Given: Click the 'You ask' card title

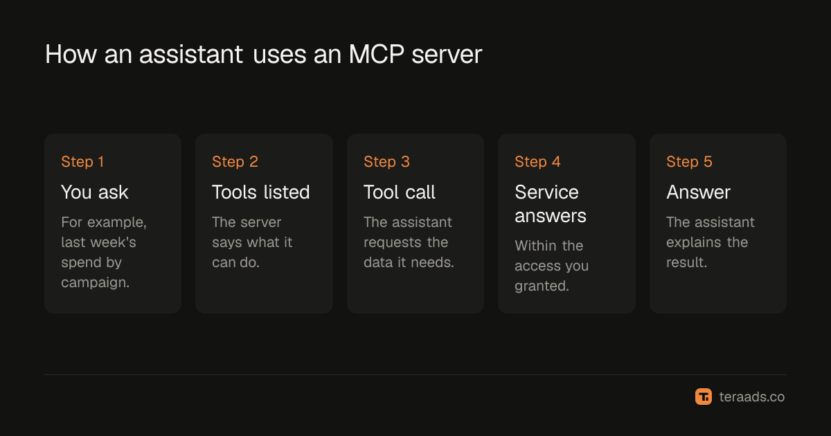Looking at the screenshot, I should [95, 192].
